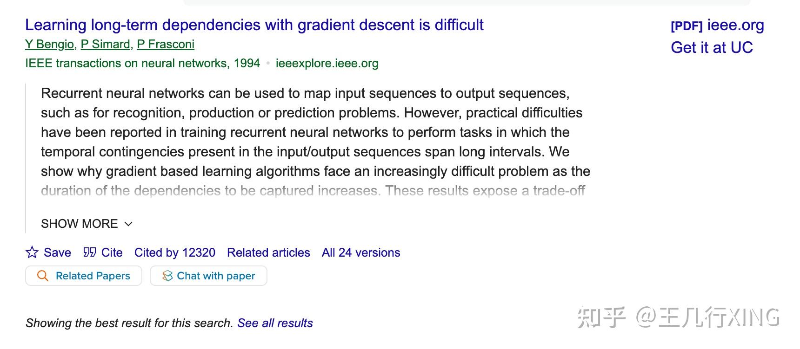The image size is (800, 349).
Task: Click the Chat with paper icon button
Action: coord(208,276)
